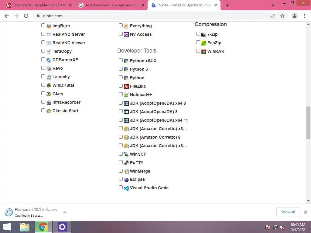Click the Visual Studio Code icon
Image resolution: width=311 pixels, height=233 pixels.
126,188
